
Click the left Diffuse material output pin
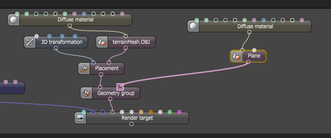(70, 26)
